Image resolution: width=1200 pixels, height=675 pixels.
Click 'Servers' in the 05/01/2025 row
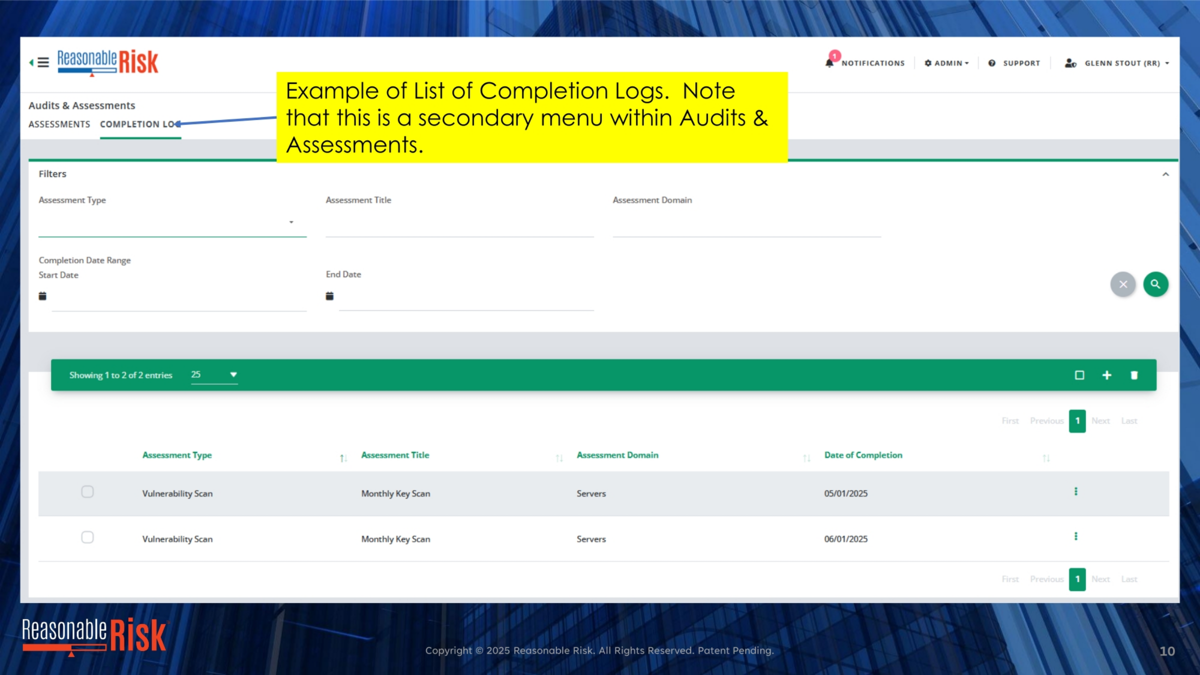click(x=591, y=493)
